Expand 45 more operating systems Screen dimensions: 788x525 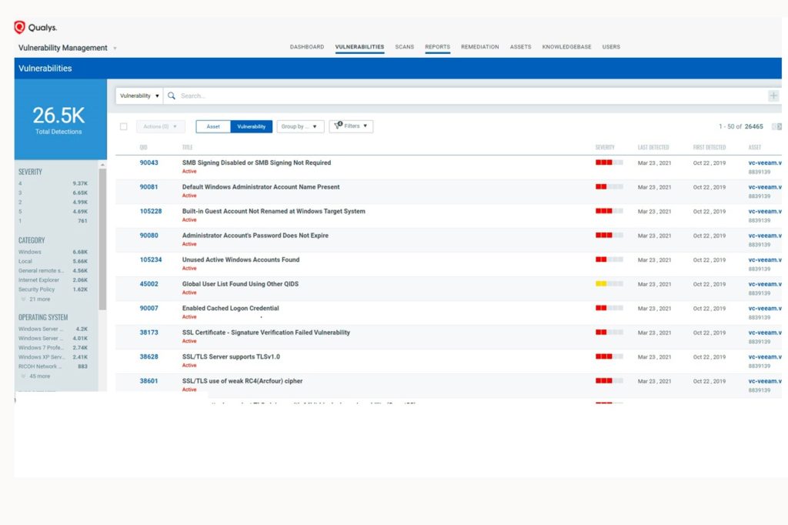click(35, 376)
